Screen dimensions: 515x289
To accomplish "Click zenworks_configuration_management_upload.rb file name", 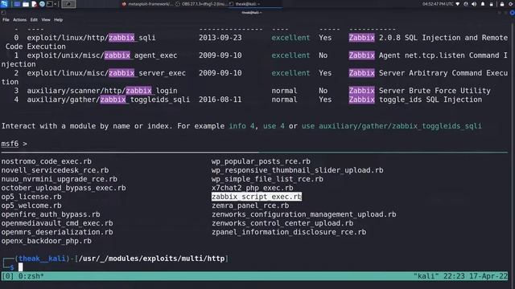I will 304,214.
